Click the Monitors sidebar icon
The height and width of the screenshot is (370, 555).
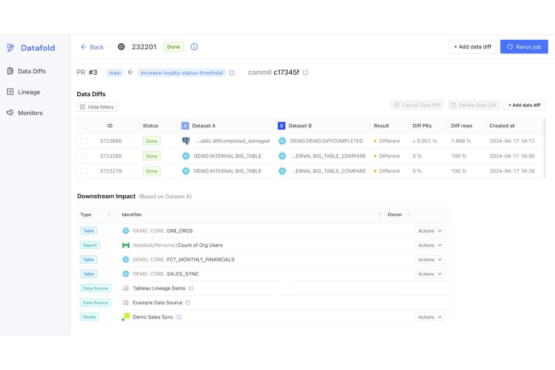(10, 112)
